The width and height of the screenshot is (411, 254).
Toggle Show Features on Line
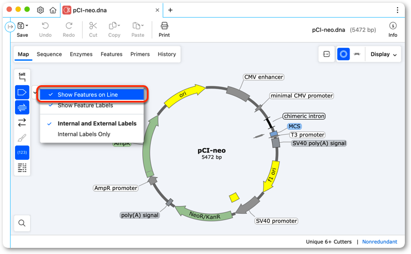[92, 95]
